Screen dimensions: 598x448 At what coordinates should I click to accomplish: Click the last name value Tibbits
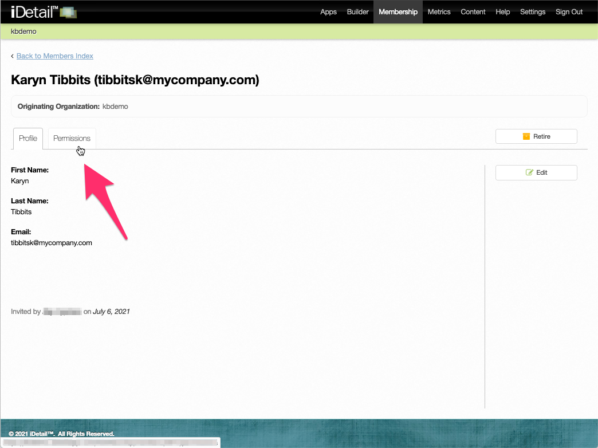tap(21, 212)
